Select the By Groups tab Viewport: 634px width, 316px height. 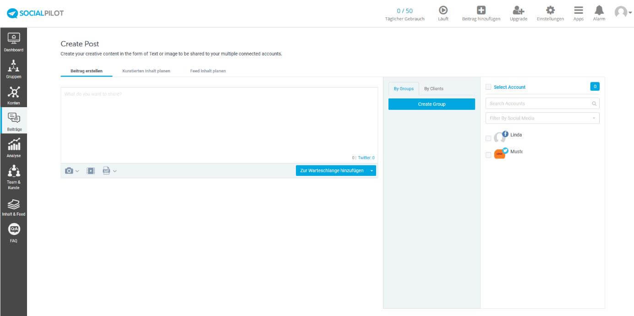tap(404, 89)
